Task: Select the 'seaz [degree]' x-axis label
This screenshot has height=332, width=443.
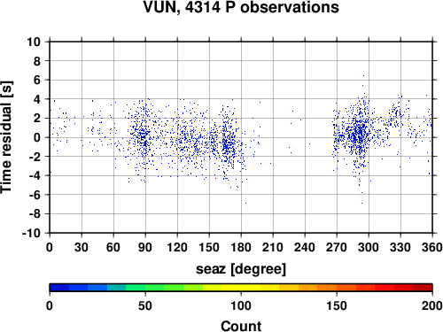Action: tap(241, 269)
